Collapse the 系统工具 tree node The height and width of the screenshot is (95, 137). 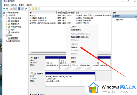tap(4, 16)
